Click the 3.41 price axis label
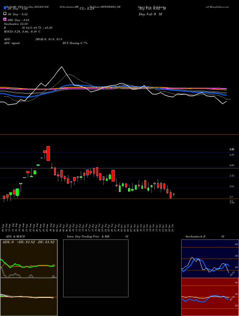This screenshot has width=239, height=316. 232,186
